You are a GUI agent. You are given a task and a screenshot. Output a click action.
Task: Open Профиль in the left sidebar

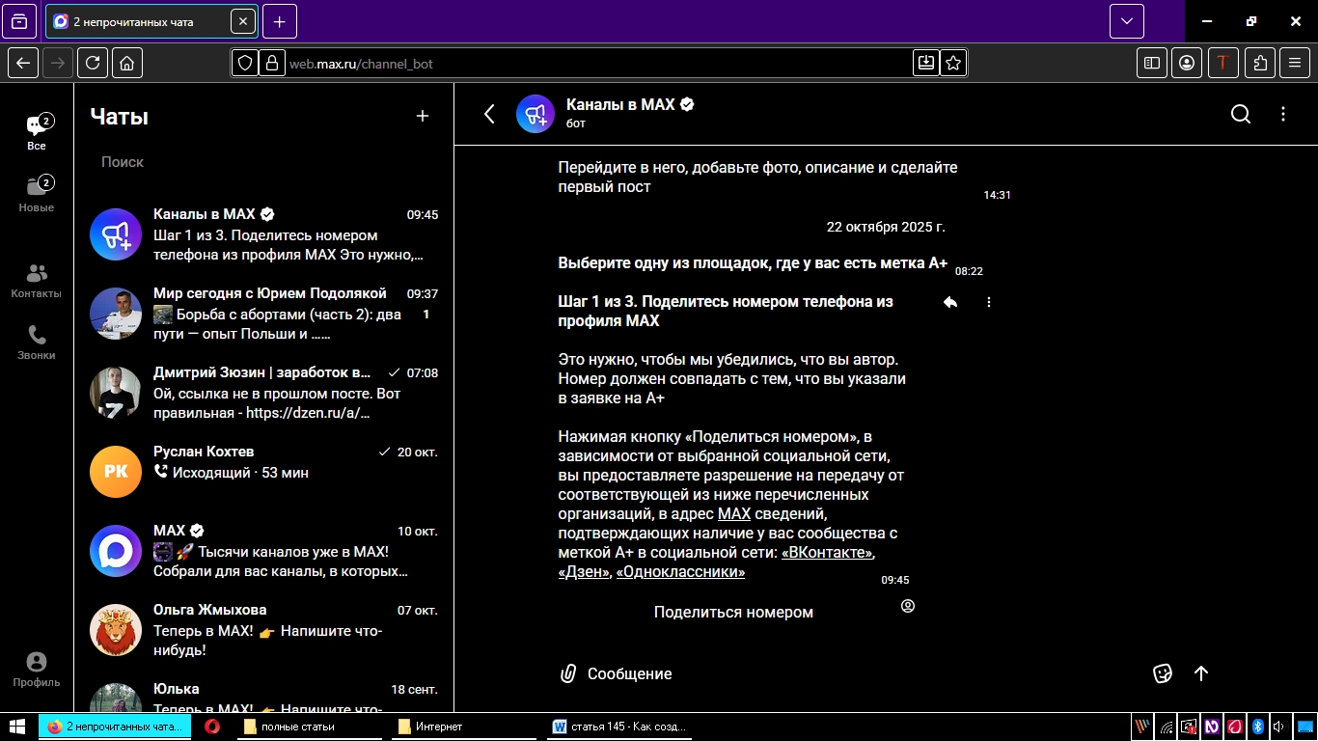(x=37, y=670)
